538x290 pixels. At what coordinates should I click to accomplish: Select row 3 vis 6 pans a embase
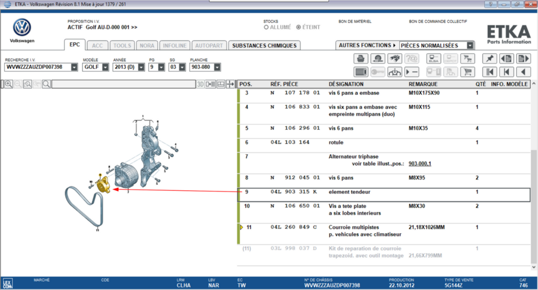384,95
